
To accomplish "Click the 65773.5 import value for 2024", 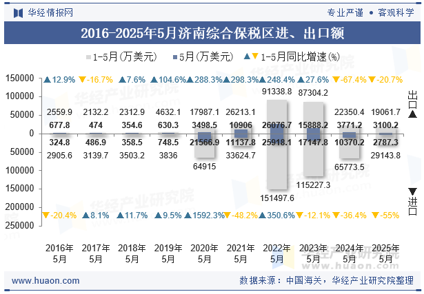I will pos(350,167).
